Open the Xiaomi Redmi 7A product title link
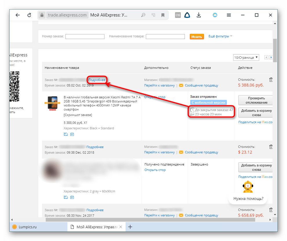Viewport: 287px width, 241px height. click(102, 103)
